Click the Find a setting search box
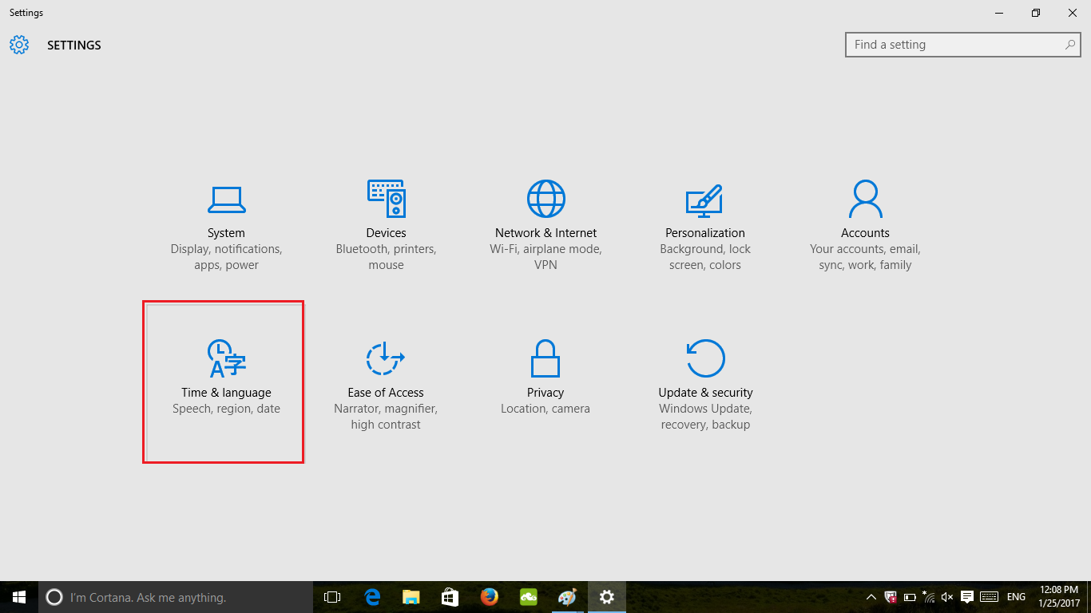The width and height of the screenshot is (1091, 613). pyautogui.click(x=962, y=45)
